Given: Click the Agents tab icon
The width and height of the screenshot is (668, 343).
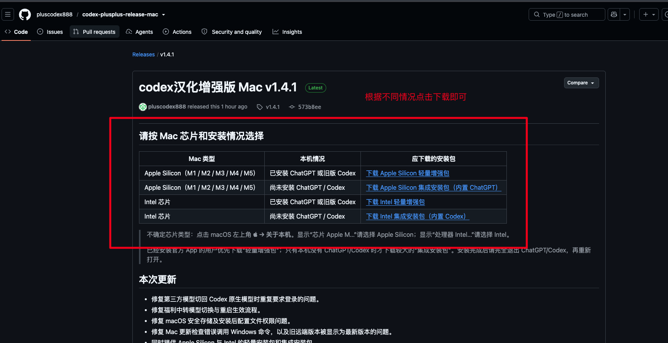Looking at the screenshot, I should click(129, 31).
